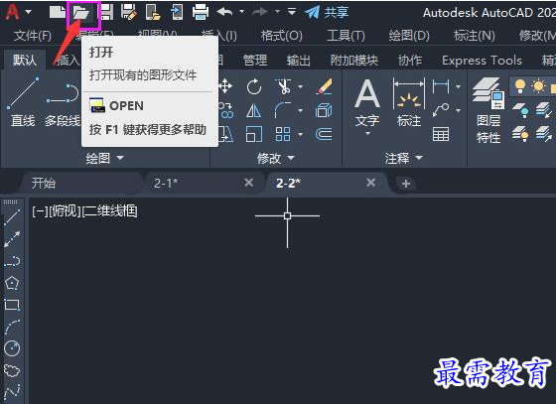Select the Rectangular Array tool icon
The height and width of the screenshot is (404, 557).
tap(283, 134)
